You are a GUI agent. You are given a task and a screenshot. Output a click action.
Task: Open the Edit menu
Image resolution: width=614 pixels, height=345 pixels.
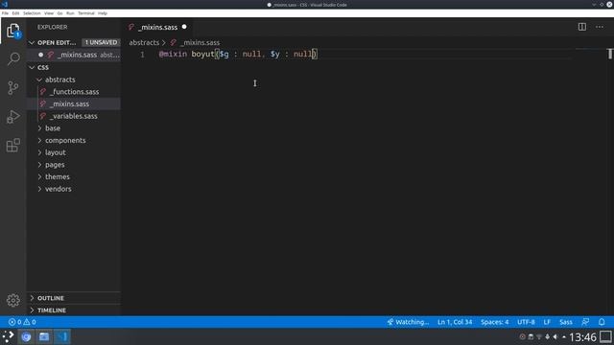(x=15, y=13)
